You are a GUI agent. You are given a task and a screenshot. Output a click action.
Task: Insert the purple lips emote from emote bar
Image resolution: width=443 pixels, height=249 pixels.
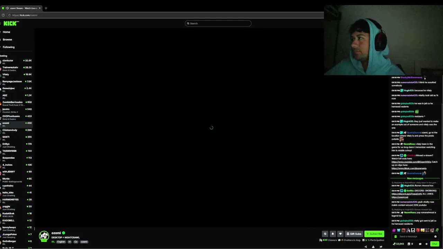coord(394,230)
